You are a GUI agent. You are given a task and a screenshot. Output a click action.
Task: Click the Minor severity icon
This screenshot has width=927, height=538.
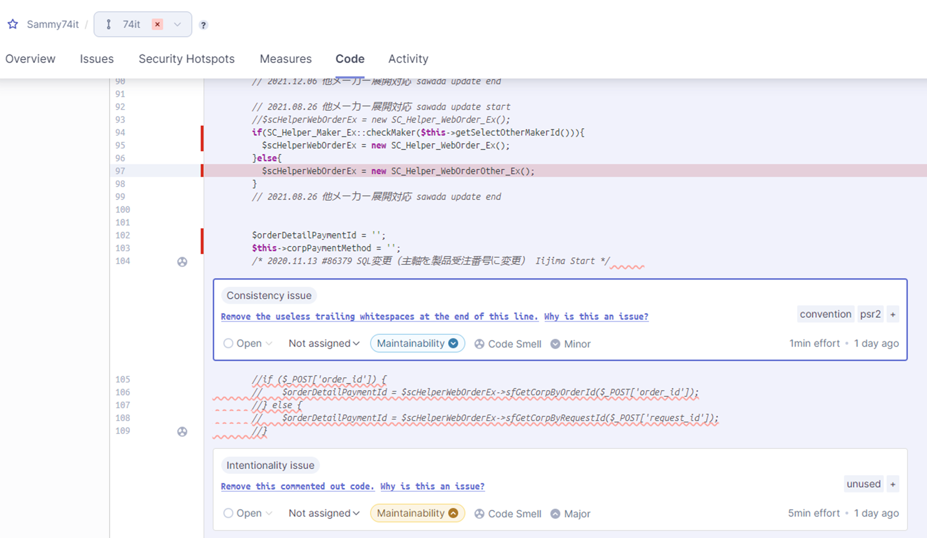click(x=555, y=344)
